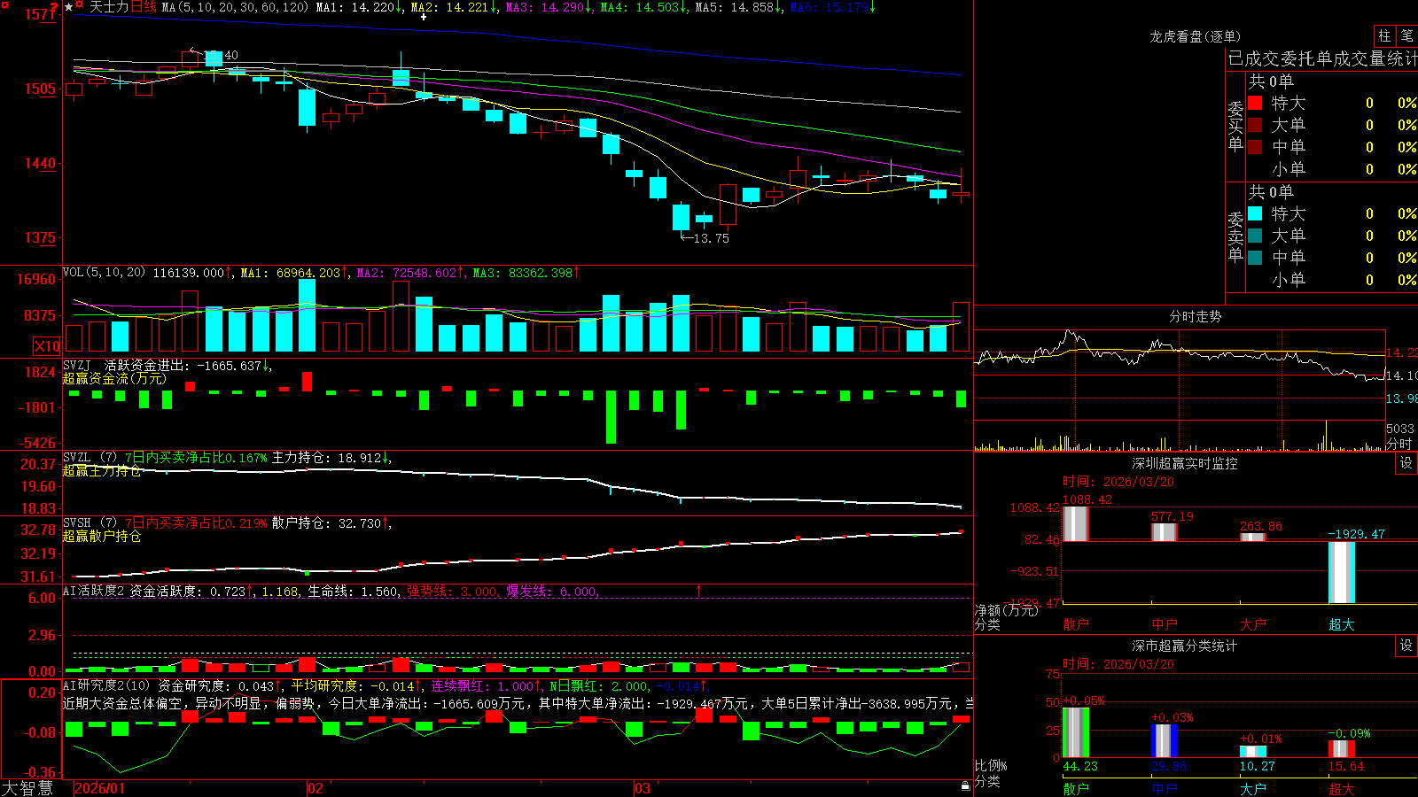
Task: Click the 龙虎看盘(逐单) panel title
Action: [1195, 36]
